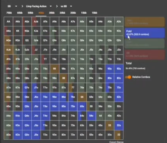Select the 44 pocket pair cell
Image resolution: width=167 pixels, height=143 pixels.
(x=101, y=116)
